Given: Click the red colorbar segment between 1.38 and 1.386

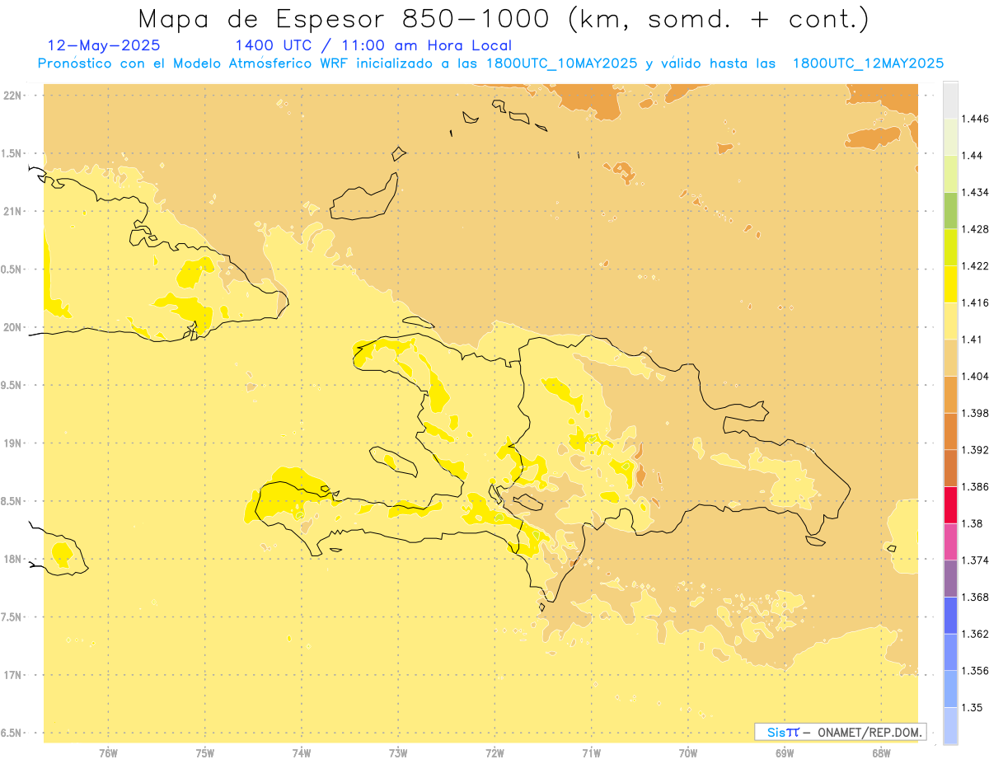Looking at the screenshot, I should pyautogui.click(x=950, y=504).
